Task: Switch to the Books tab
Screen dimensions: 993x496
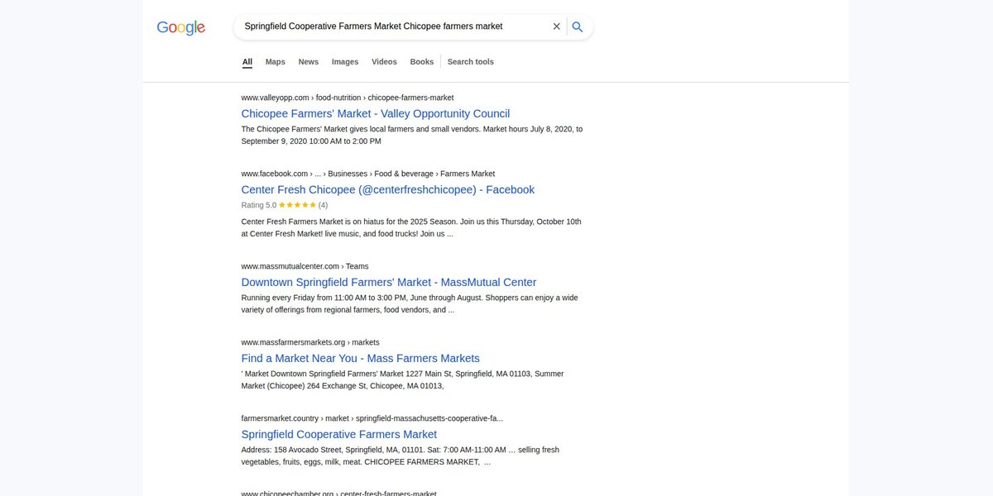Action: 422,62
